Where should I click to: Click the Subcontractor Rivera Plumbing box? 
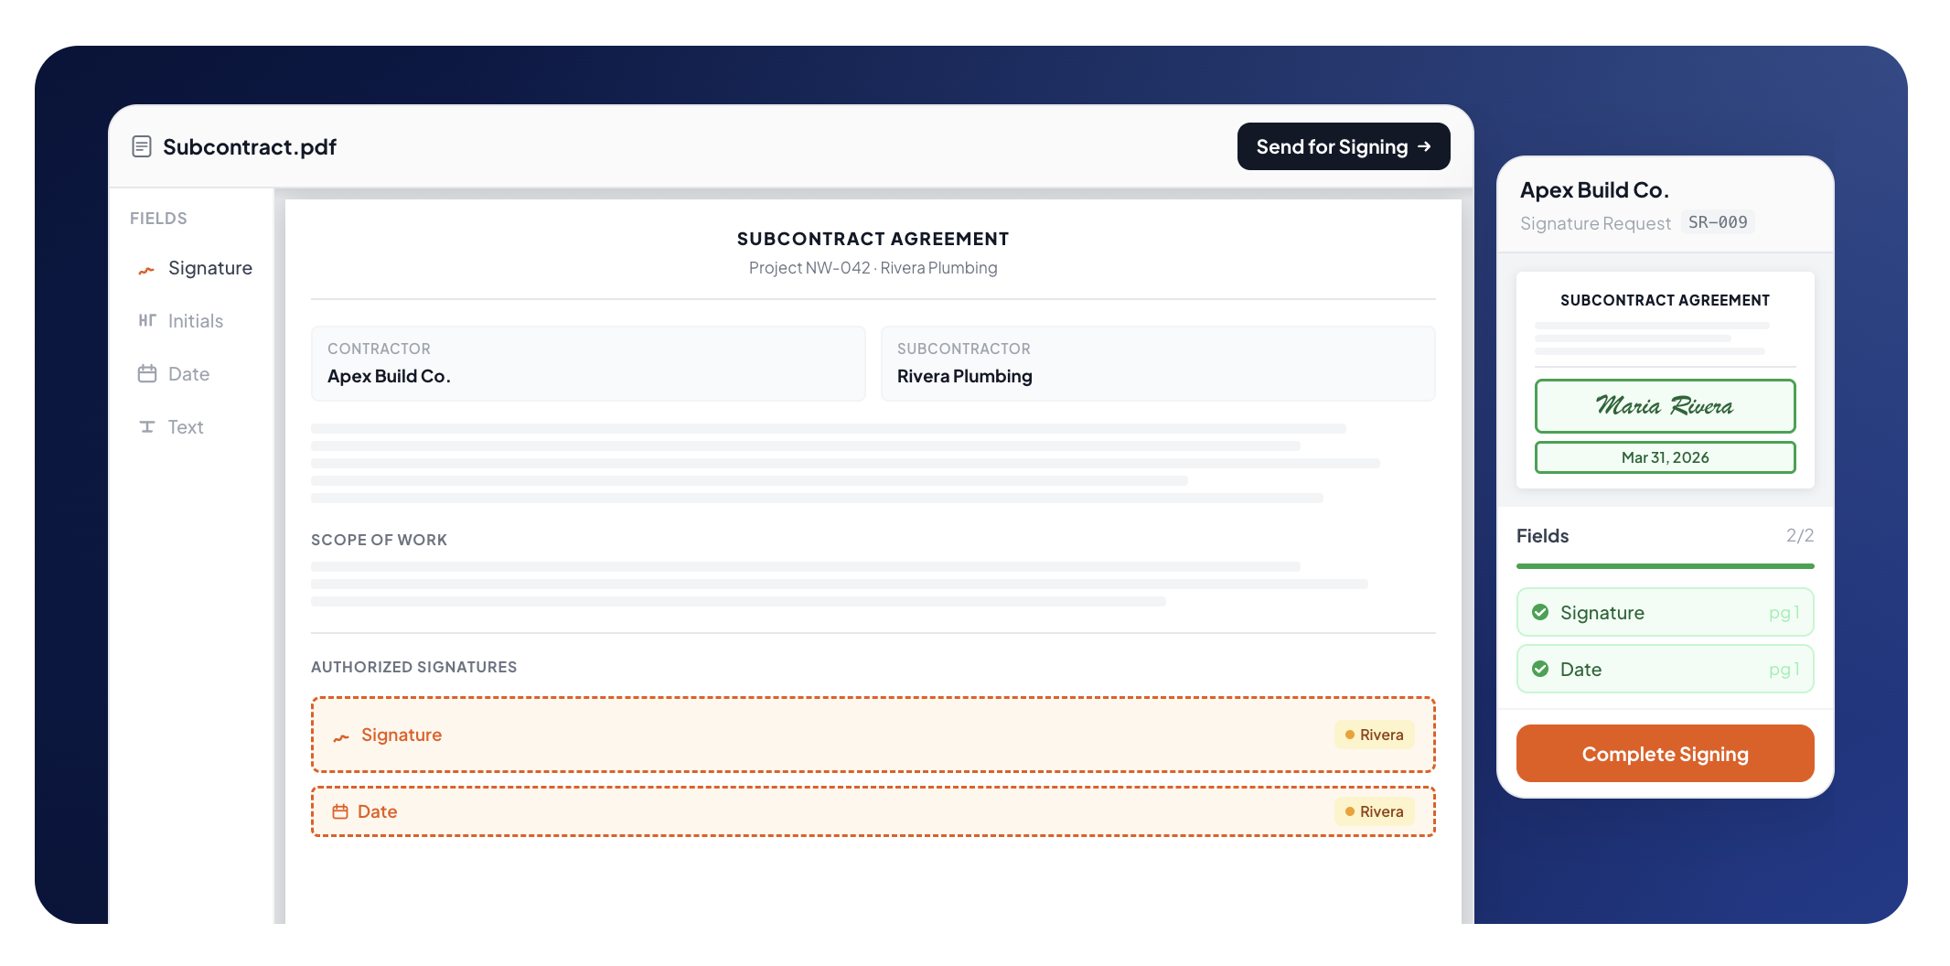point(1158,363)
